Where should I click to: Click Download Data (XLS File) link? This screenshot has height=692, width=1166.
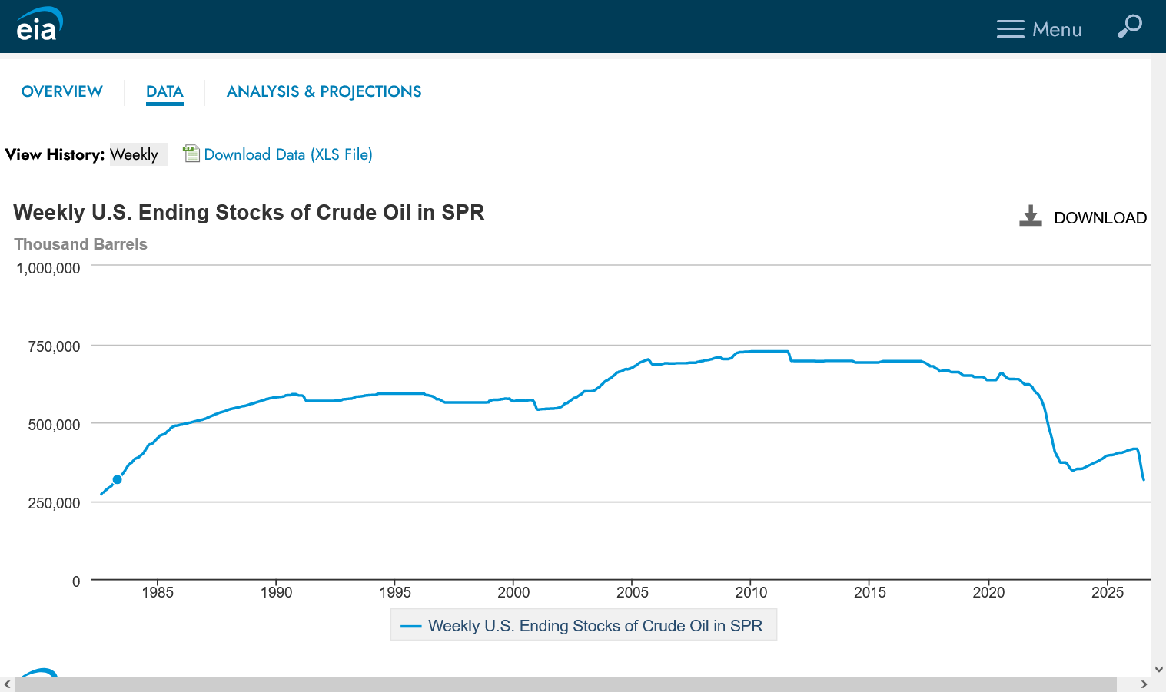[x=288, y=154]
